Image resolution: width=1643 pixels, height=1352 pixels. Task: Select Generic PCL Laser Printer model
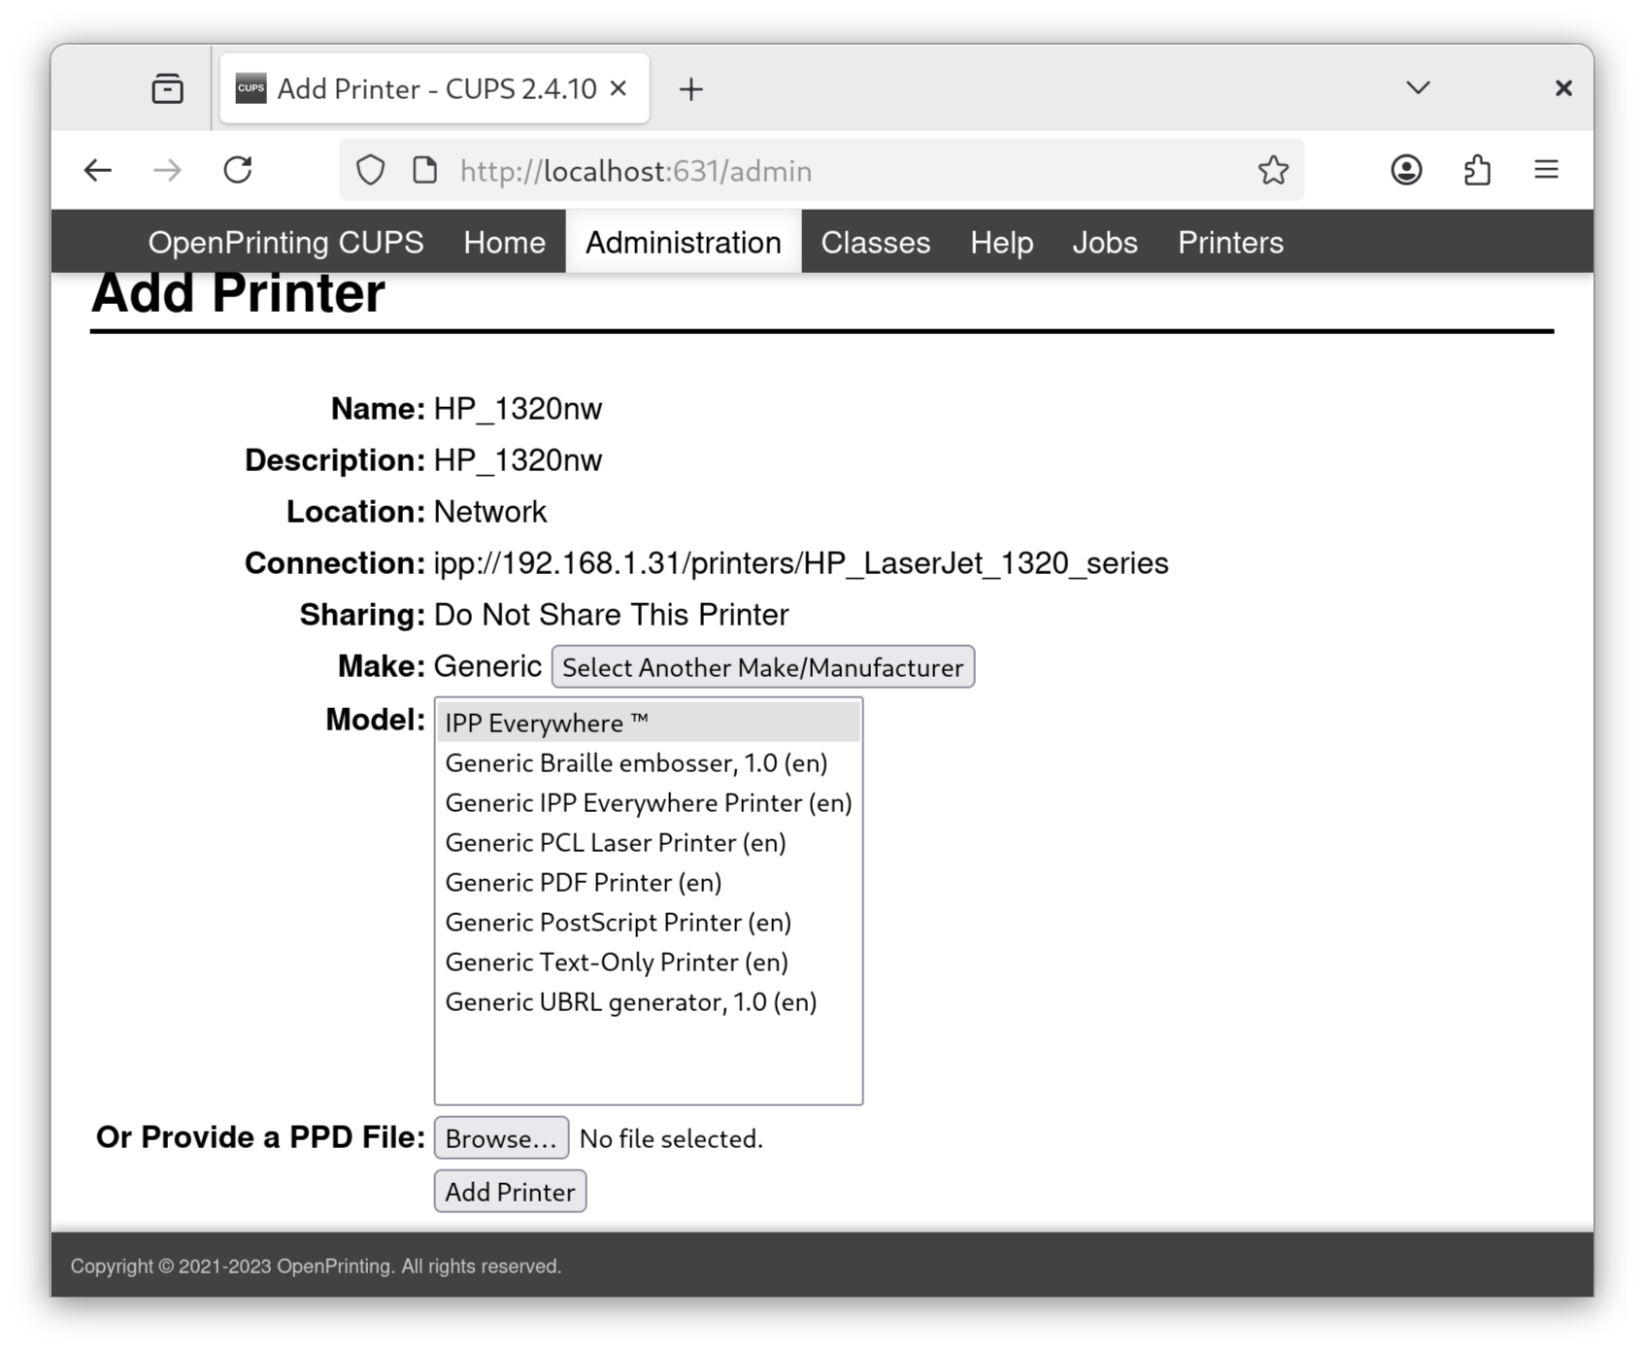[x=616, y=843]
